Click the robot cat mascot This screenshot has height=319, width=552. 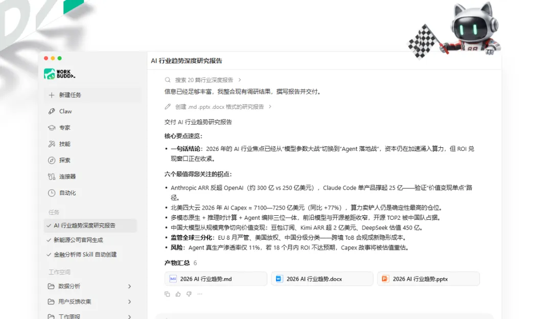[x=472, y=29]
